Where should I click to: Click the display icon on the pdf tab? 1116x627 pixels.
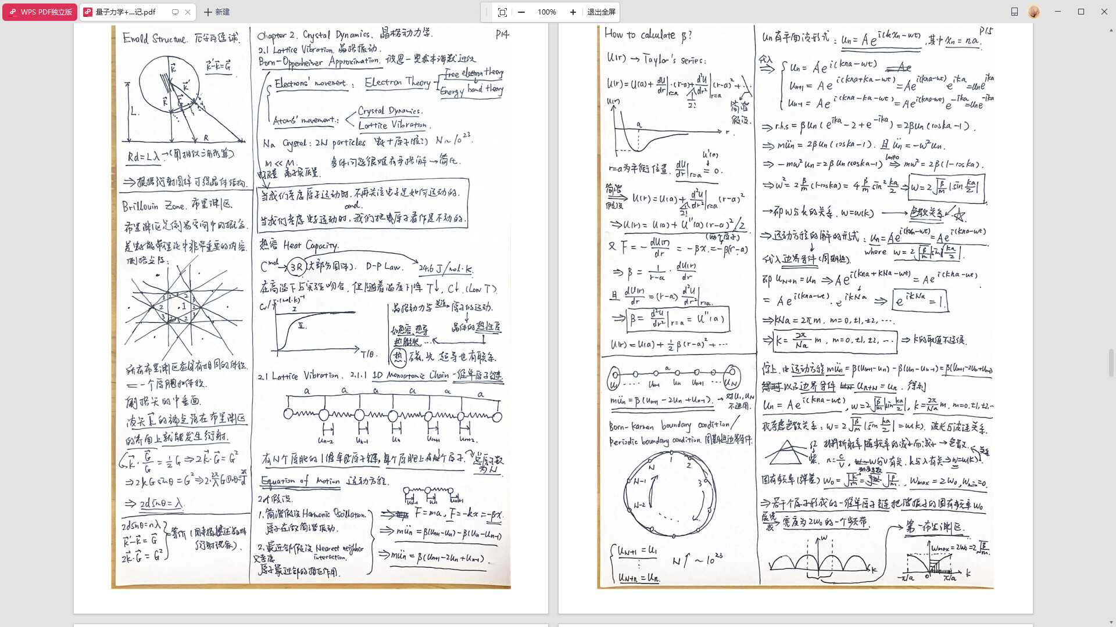(175, 12)
